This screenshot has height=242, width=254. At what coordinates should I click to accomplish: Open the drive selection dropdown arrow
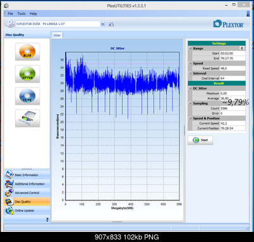pos(103,24)
